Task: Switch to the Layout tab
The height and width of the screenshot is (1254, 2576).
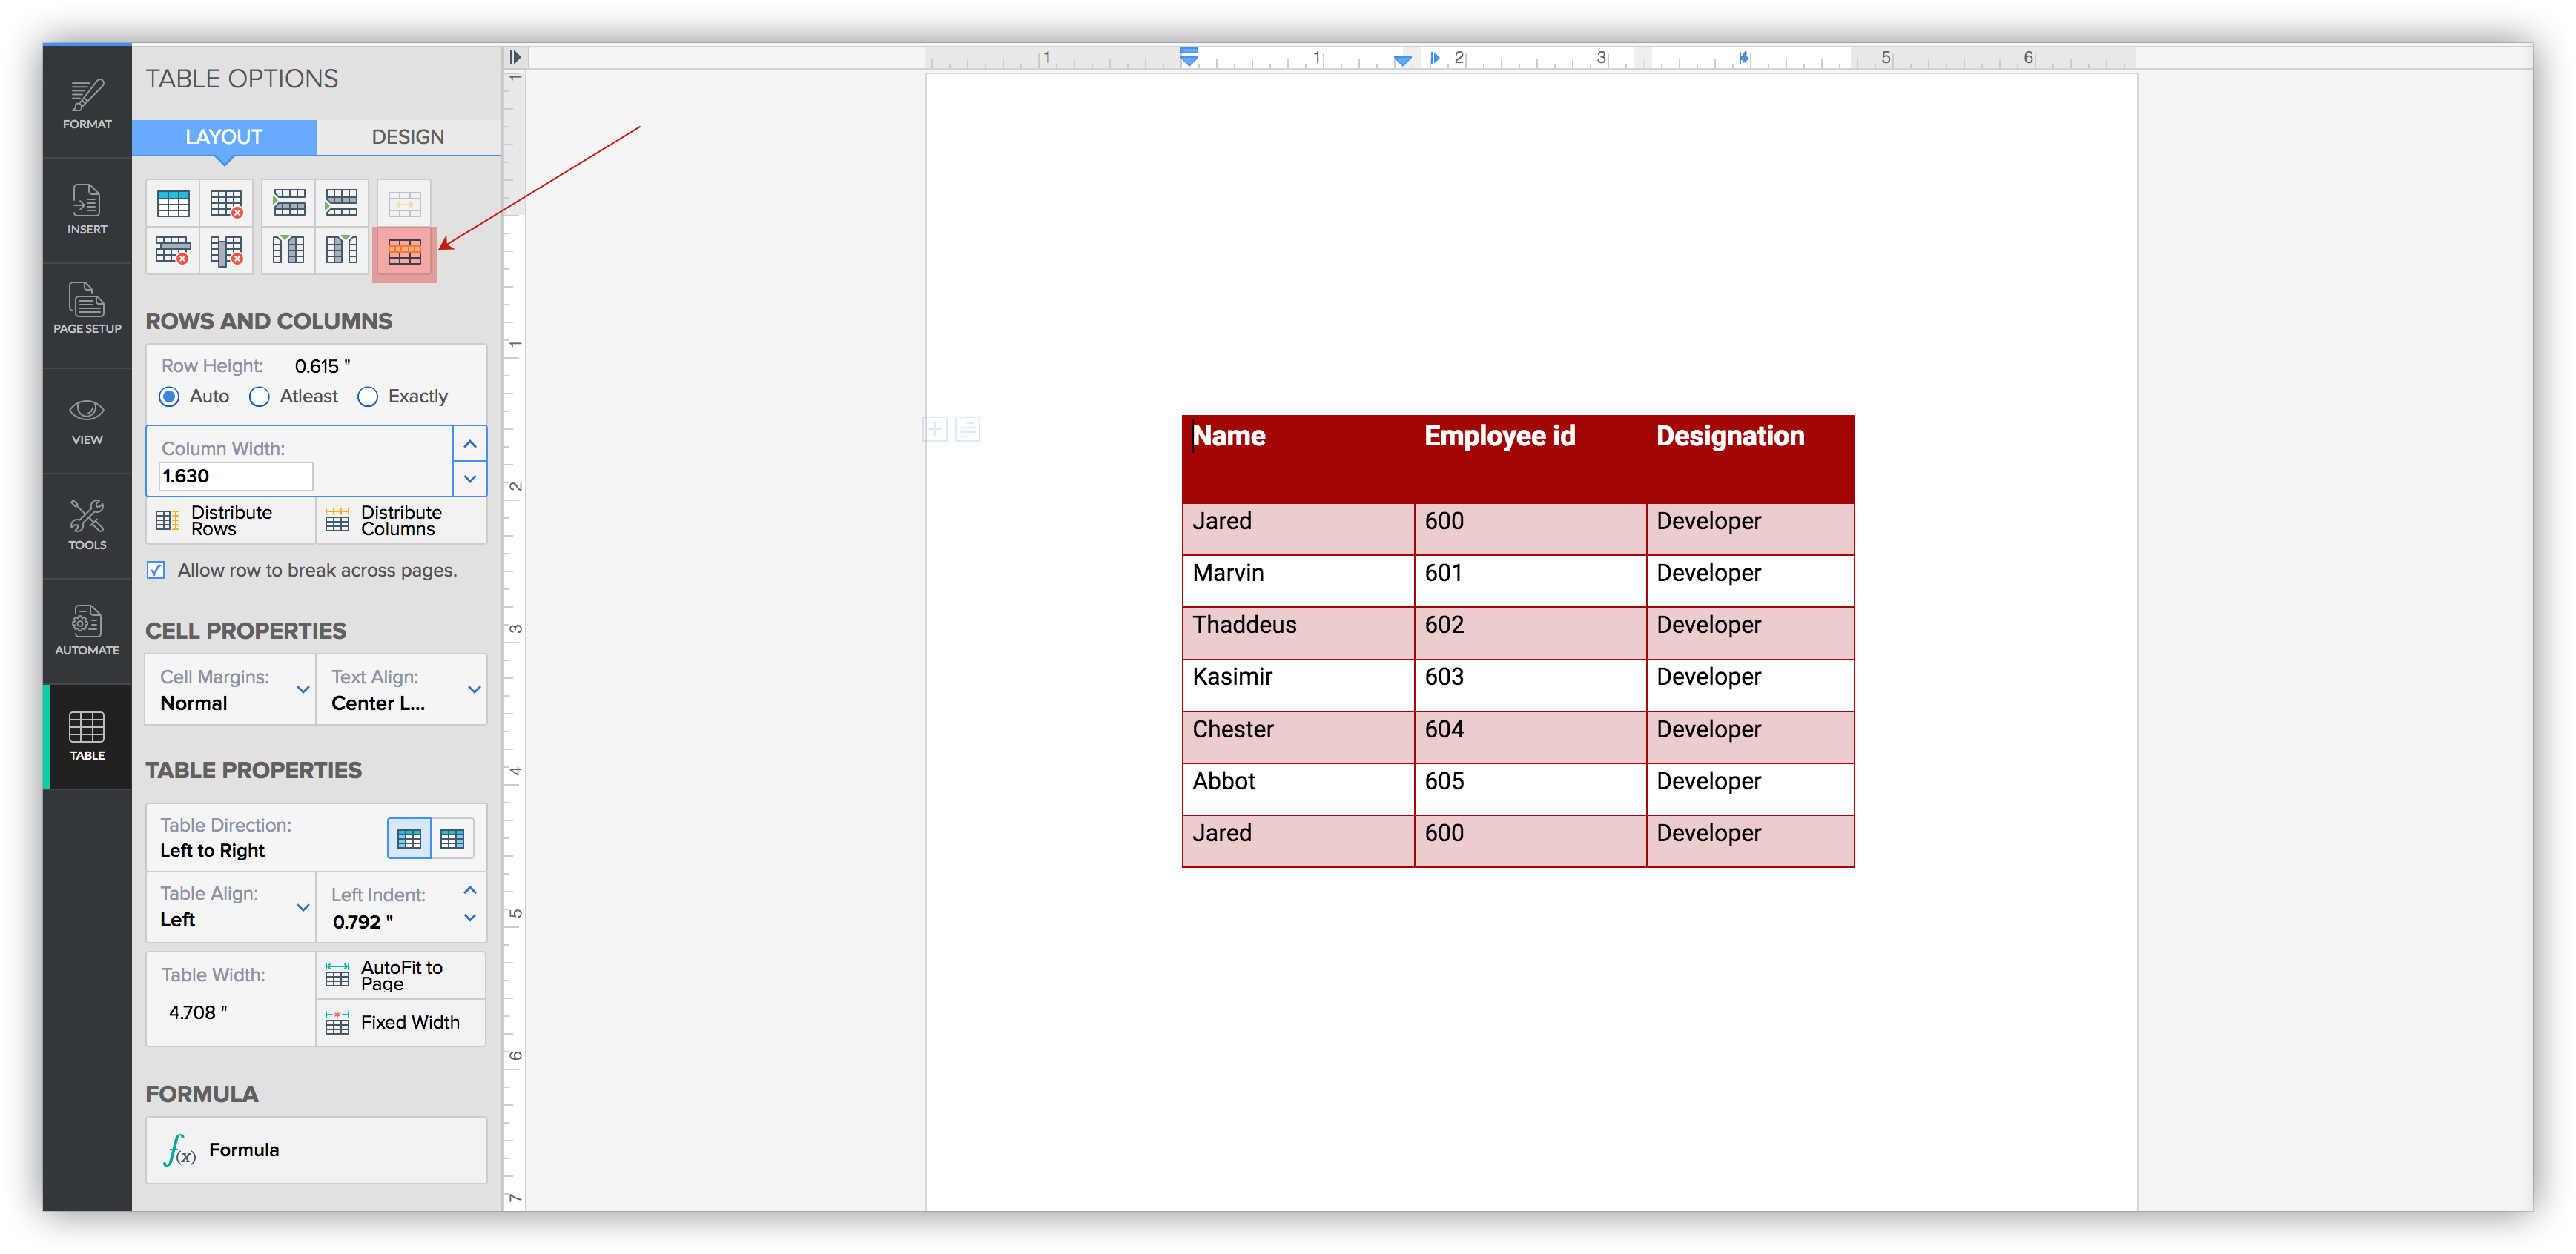Action: 224,137
